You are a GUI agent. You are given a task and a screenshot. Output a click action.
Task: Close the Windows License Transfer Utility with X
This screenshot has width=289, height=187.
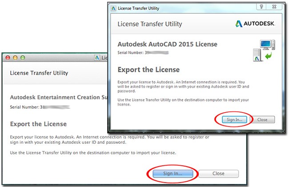click(x=274, y=7)
